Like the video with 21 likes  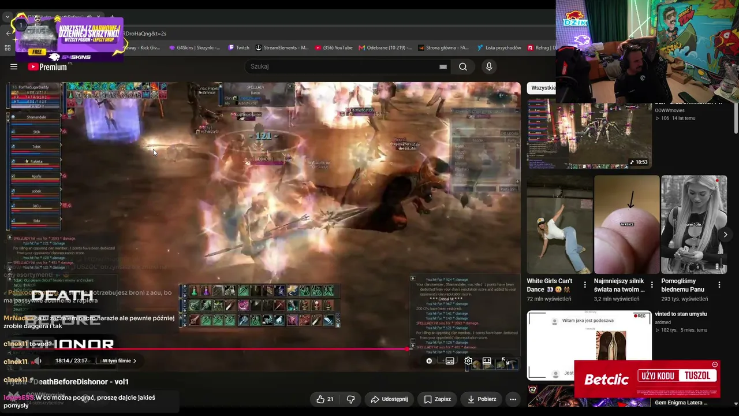(325, 399)
